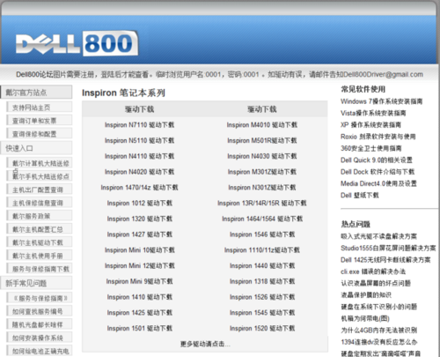Open Inspiron N7110 driver download link
The height and width of the screenshot is (357, 440).
coord(140,125)
